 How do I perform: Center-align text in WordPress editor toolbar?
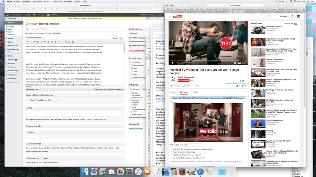click(52, 42)
